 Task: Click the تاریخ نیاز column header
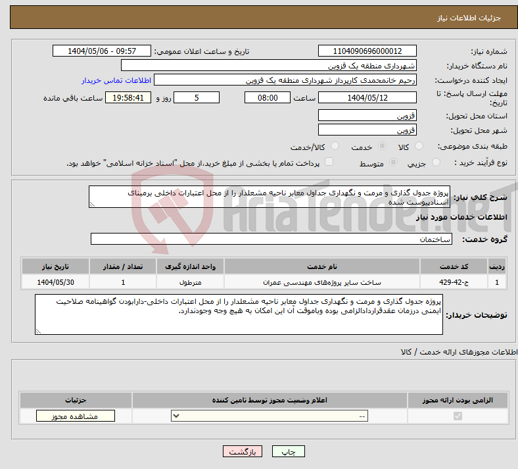click(55, 266)
